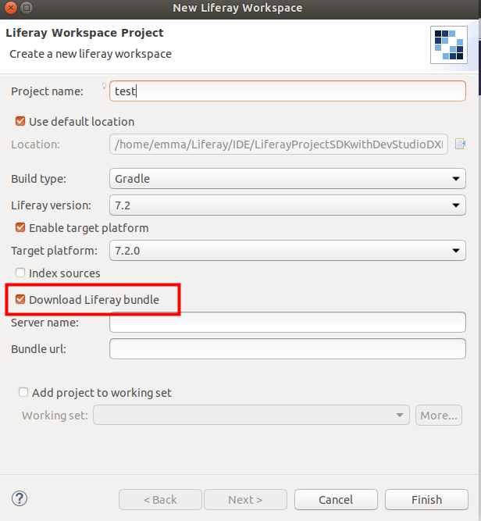Viewport: 481px width, 521px height.
Task: Click the More... button for working sets
Action: 439,415
